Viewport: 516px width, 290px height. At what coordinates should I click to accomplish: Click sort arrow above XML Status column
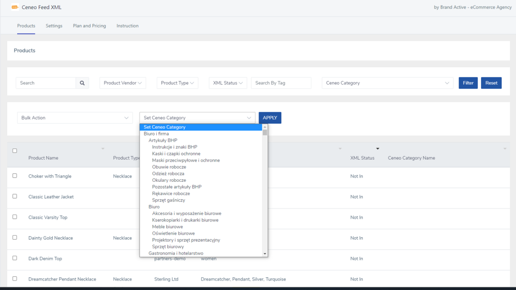click(x=377, y=149)
